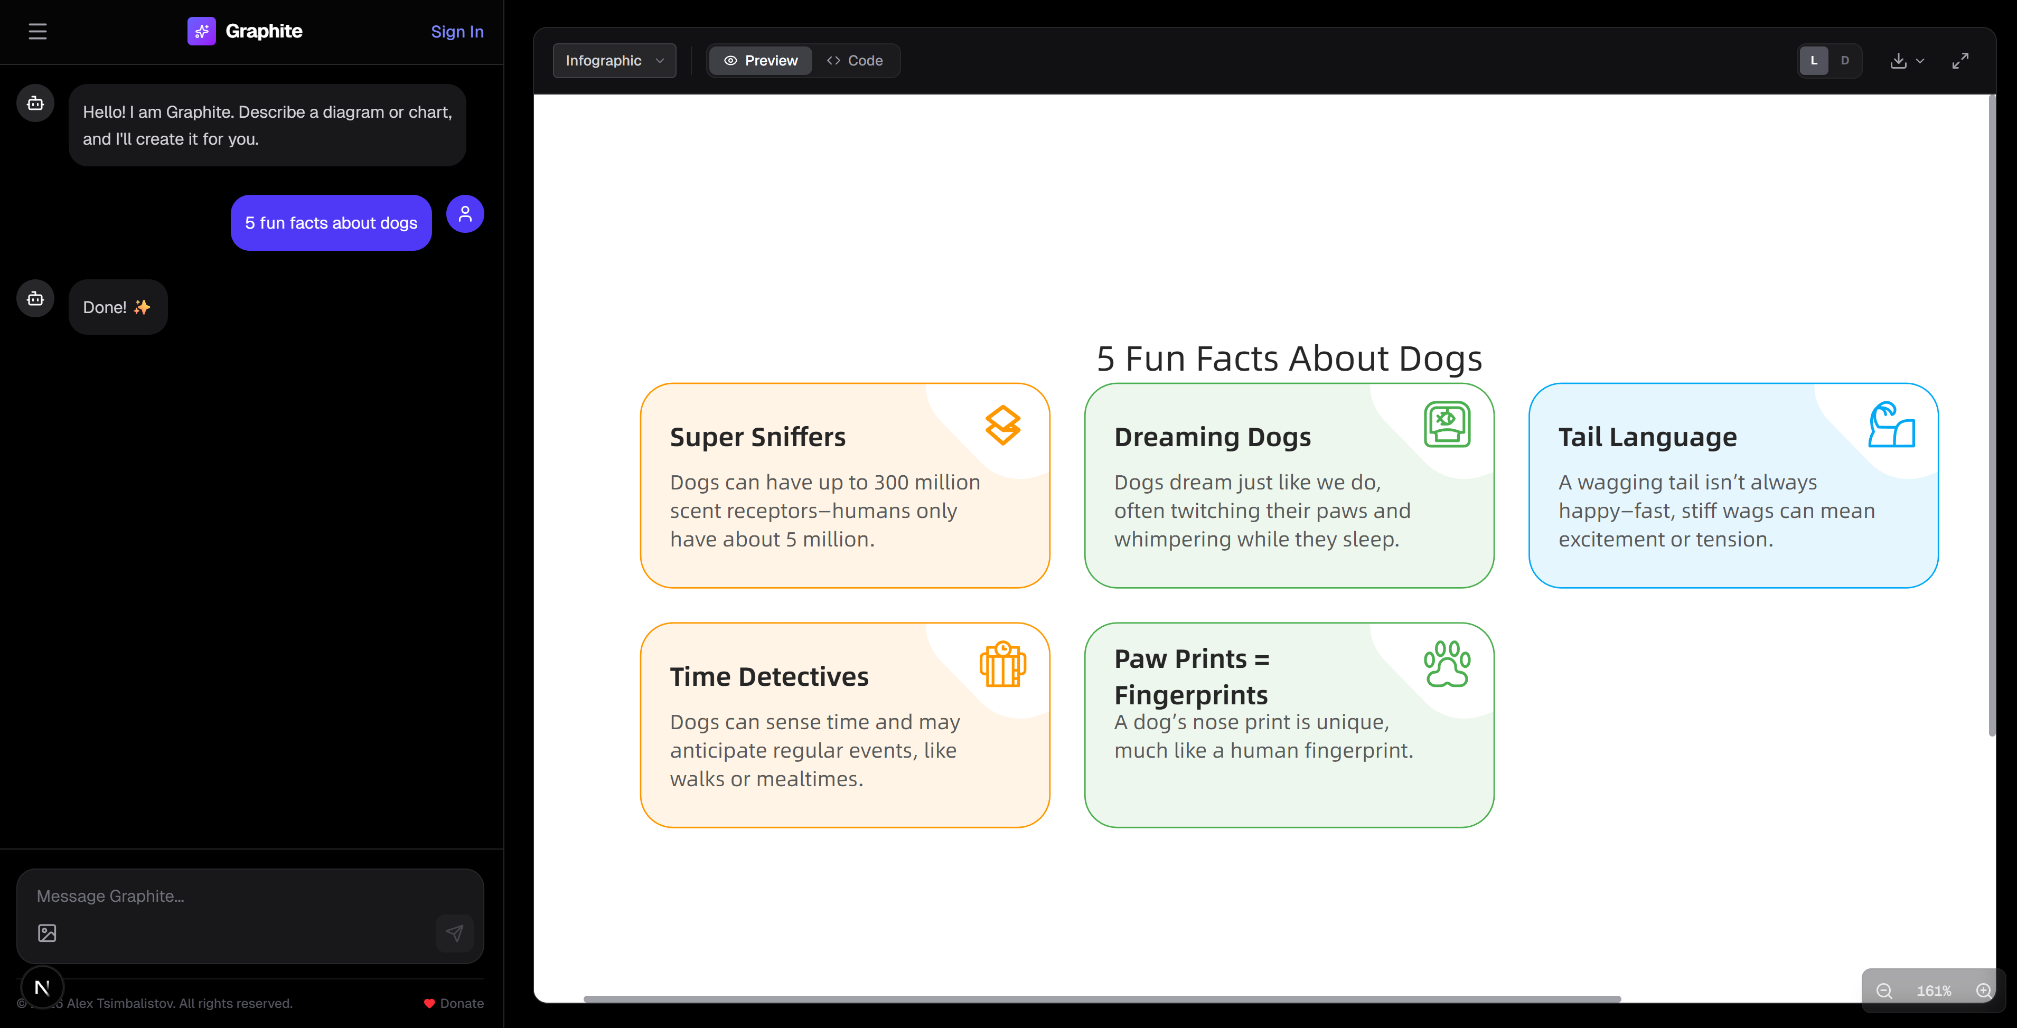Click the robot avatar beside the greeting

34,102
